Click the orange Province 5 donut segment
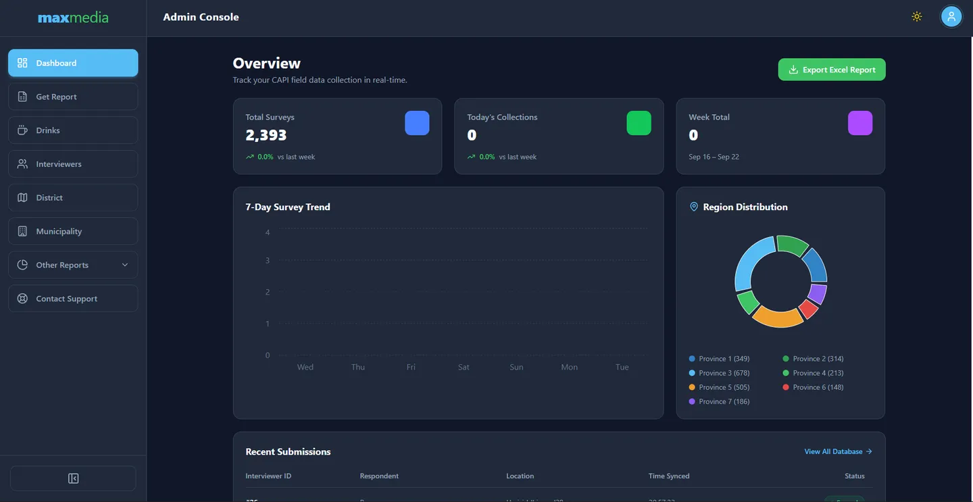This screenshot has height=502, width=973. [x=778, y=318]
